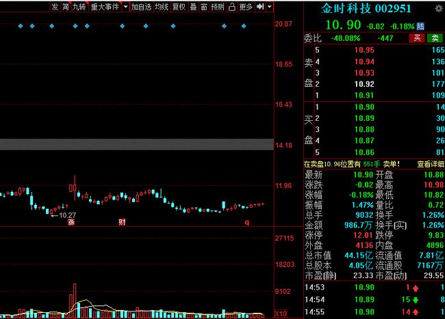The height and width of the screenshot is (319, 445).
Task: Open the 查看详细 view details link
Action: 430,164
